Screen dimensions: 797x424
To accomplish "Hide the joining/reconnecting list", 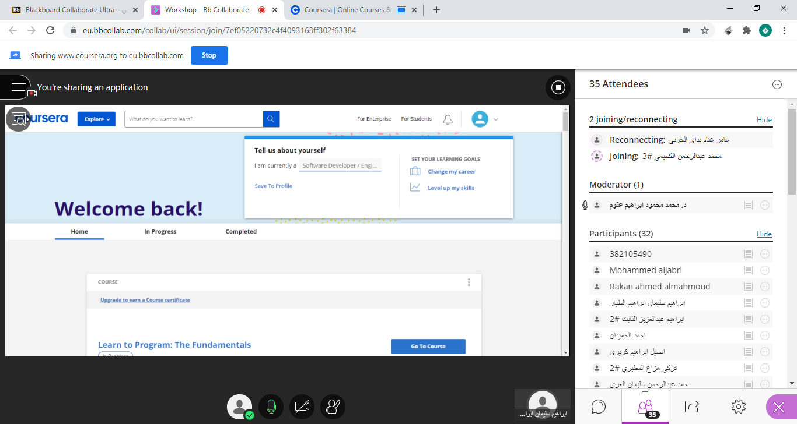I will click(x=764, y=119).
